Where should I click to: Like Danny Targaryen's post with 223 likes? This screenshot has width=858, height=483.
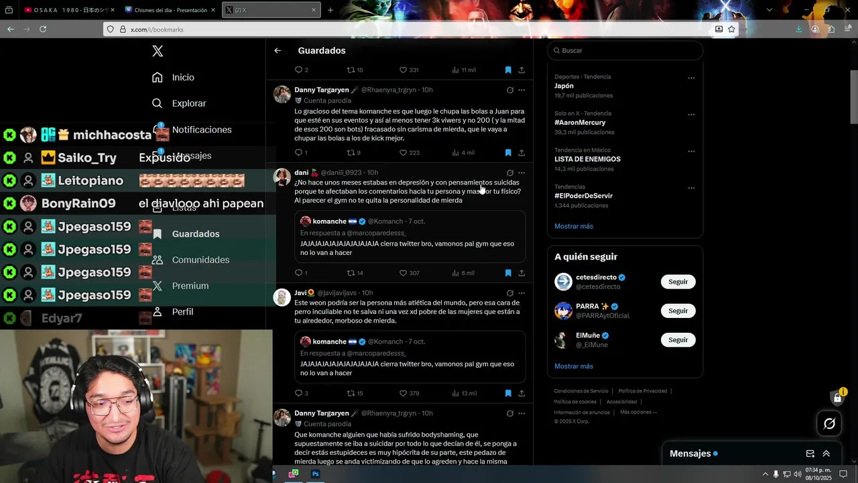coord(409,153)
